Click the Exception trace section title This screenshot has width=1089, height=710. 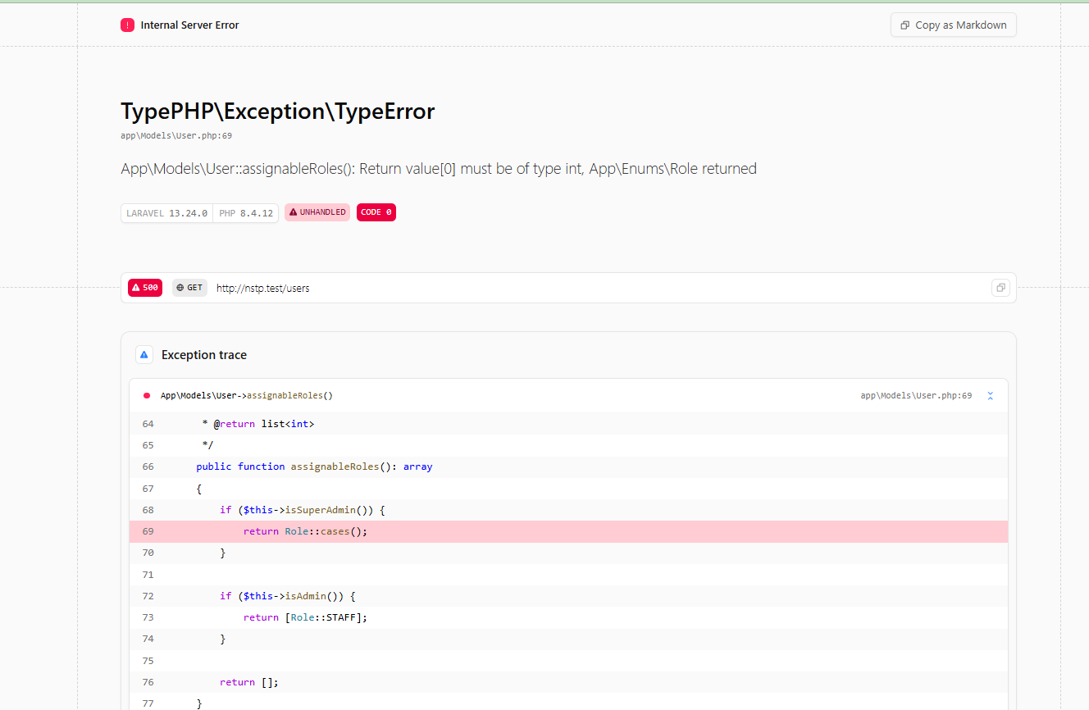point(204,355)
